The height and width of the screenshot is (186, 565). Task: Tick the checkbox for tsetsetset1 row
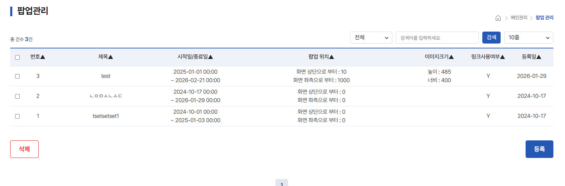point(17,116)
